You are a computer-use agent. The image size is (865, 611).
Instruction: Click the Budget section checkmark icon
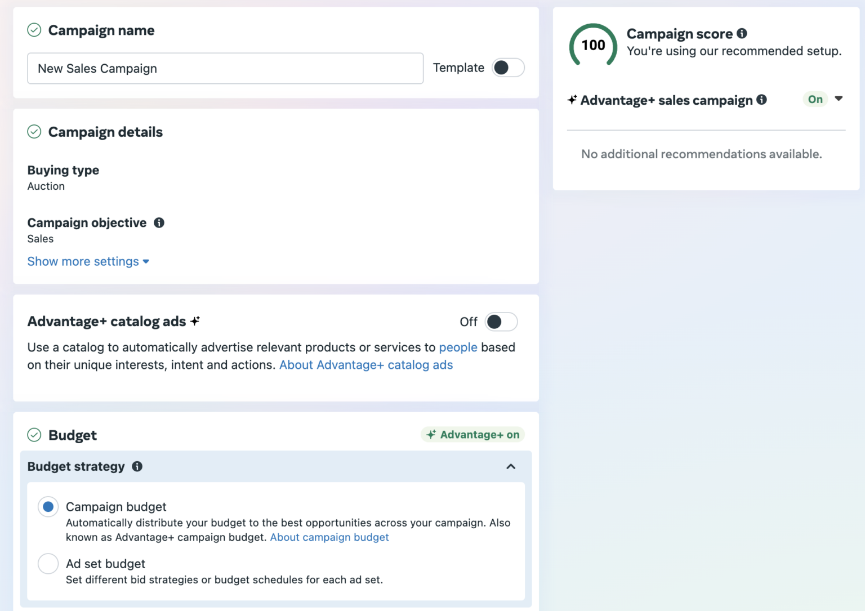(x=34, y=435)
